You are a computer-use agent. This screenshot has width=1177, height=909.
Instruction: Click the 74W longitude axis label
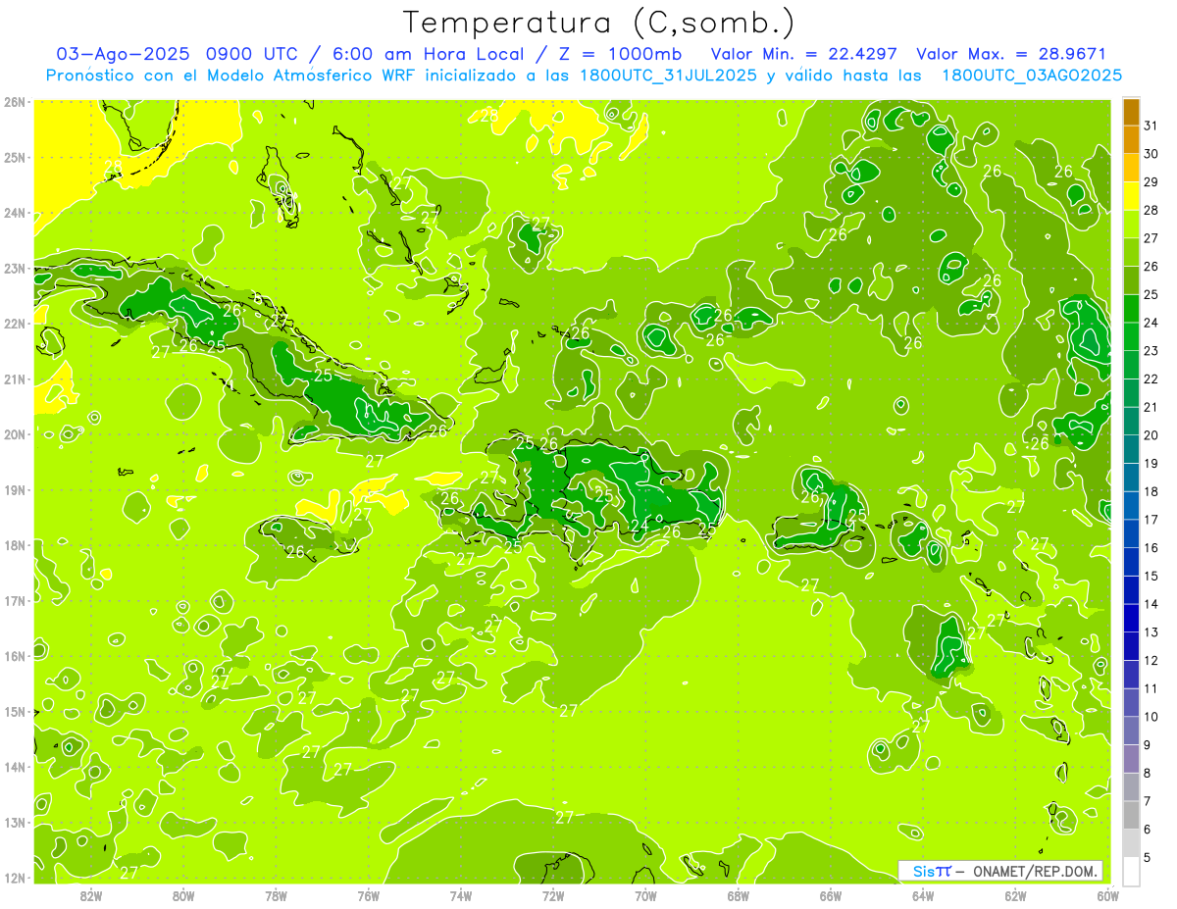pos(461,895)
